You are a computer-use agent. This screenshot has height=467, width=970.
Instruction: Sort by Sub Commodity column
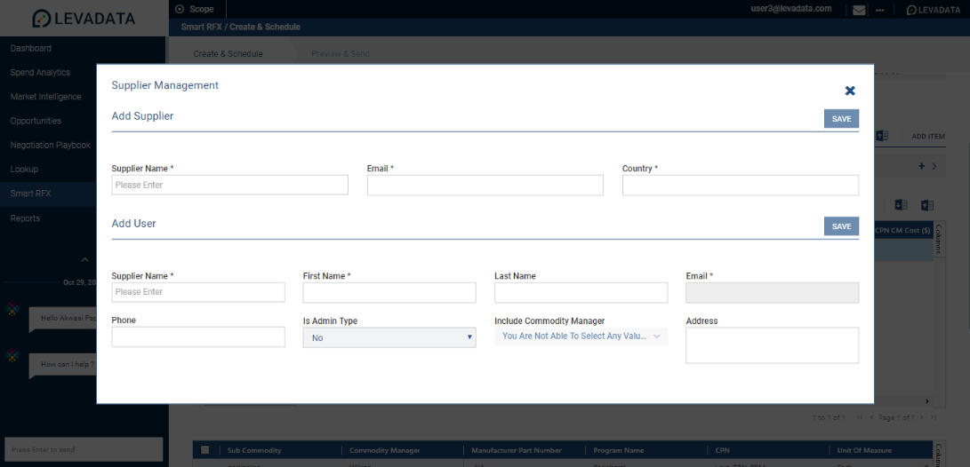[x=254, y=450]
